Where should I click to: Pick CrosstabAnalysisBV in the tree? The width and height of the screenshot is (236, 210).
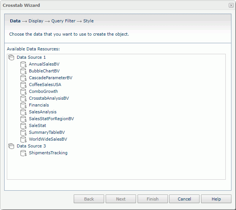(x=49, y=99)
